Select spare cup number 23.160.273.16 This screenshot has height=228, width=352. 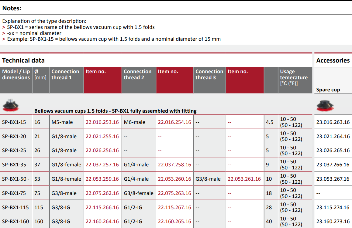[333, 222]
